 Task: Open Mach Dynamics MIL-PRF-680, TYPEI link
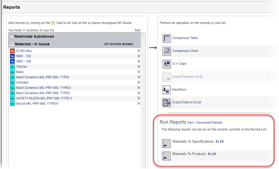coord(43,77)
